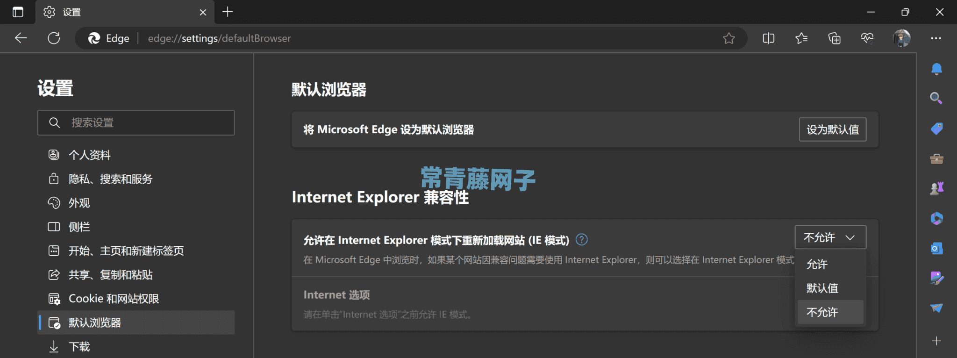
Task: Open sidebar Outlook icon
Action: point(936,248)
